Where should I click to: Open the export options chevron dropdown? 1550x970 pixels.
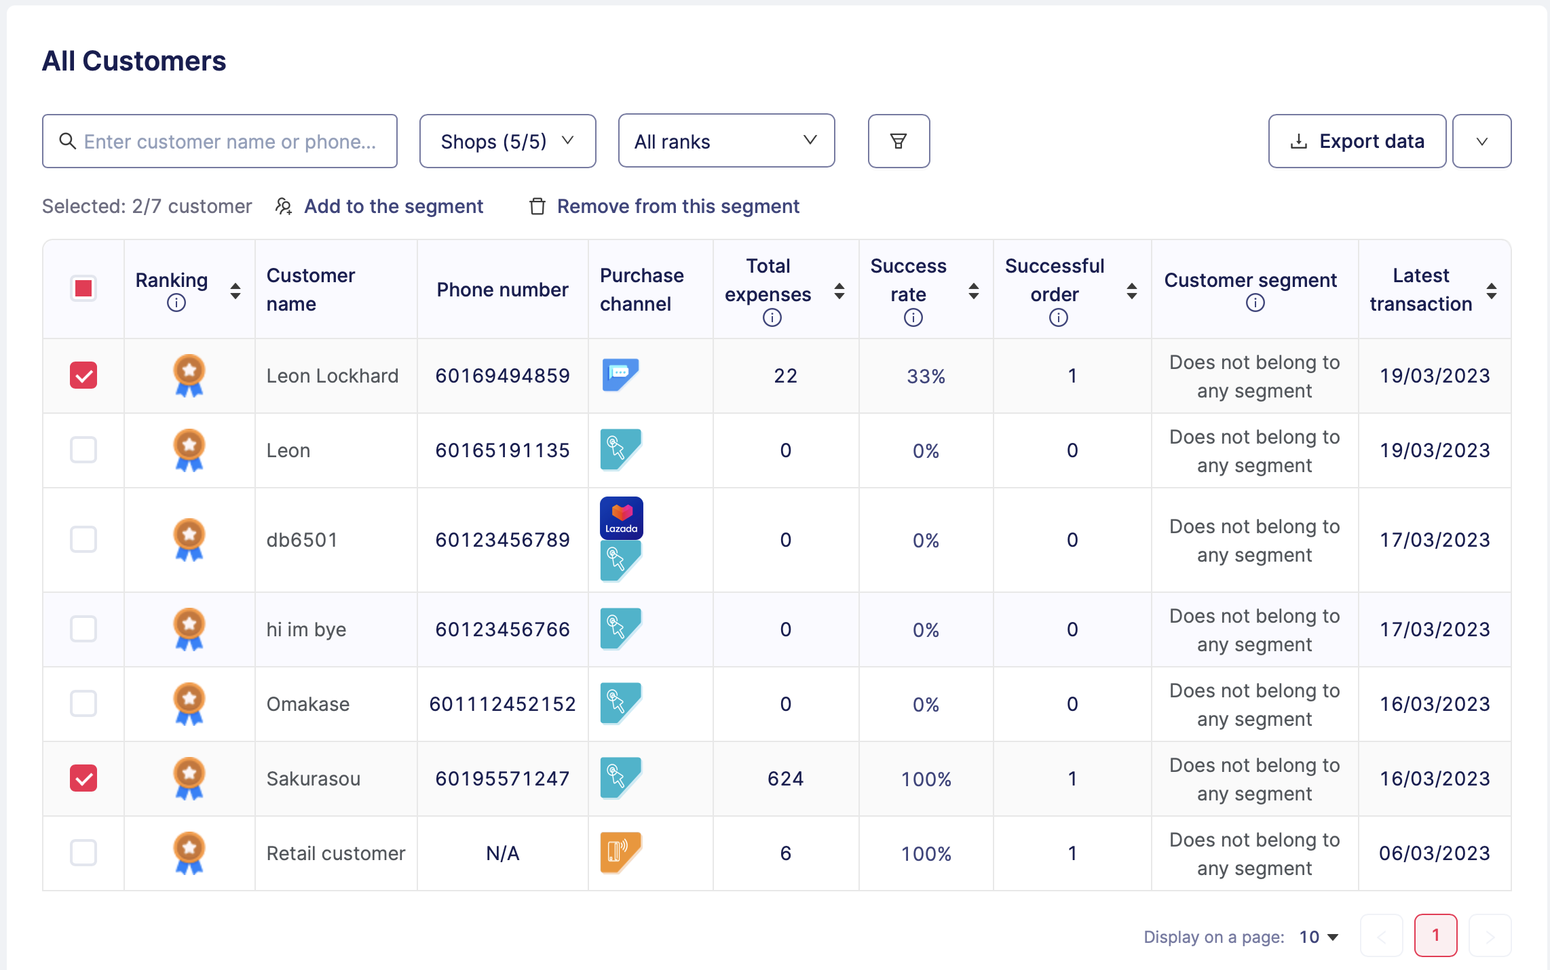pyautogui.click(x=1481, y=141)
